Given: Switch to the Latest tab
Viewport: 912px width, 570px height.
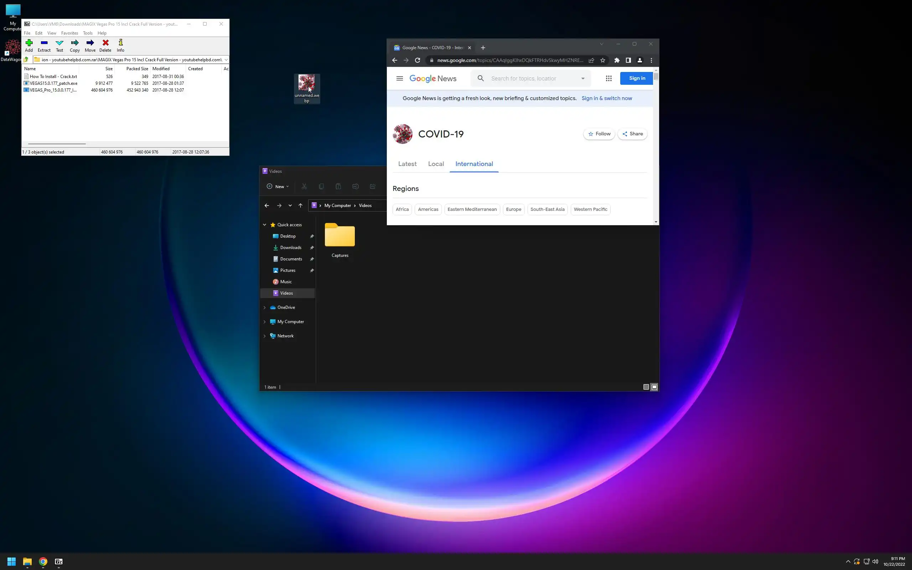Looking at the screenshot, I should (407, 164).
